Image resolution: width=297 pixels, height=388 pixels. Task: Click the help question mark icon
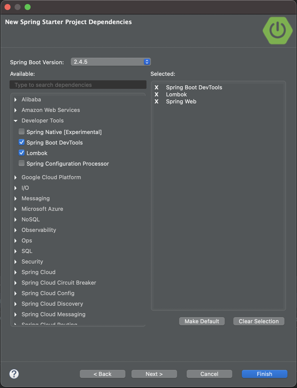coord(14,374)
